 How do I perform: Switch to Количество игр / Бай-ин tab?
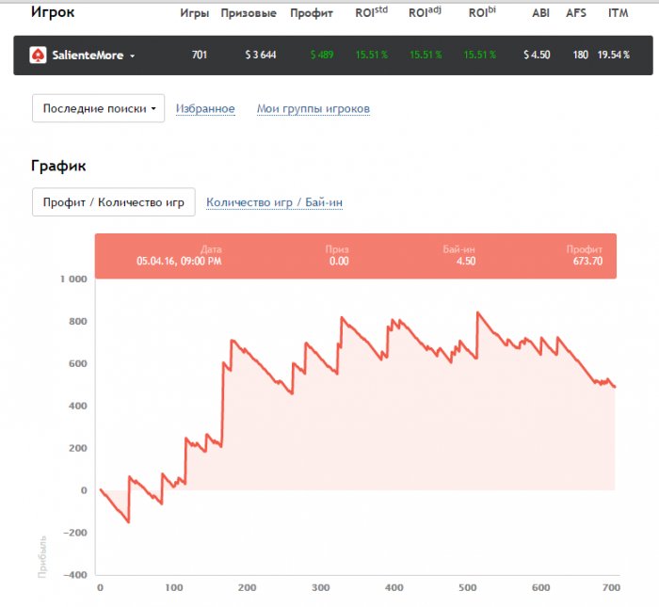[x=268, y=202]
